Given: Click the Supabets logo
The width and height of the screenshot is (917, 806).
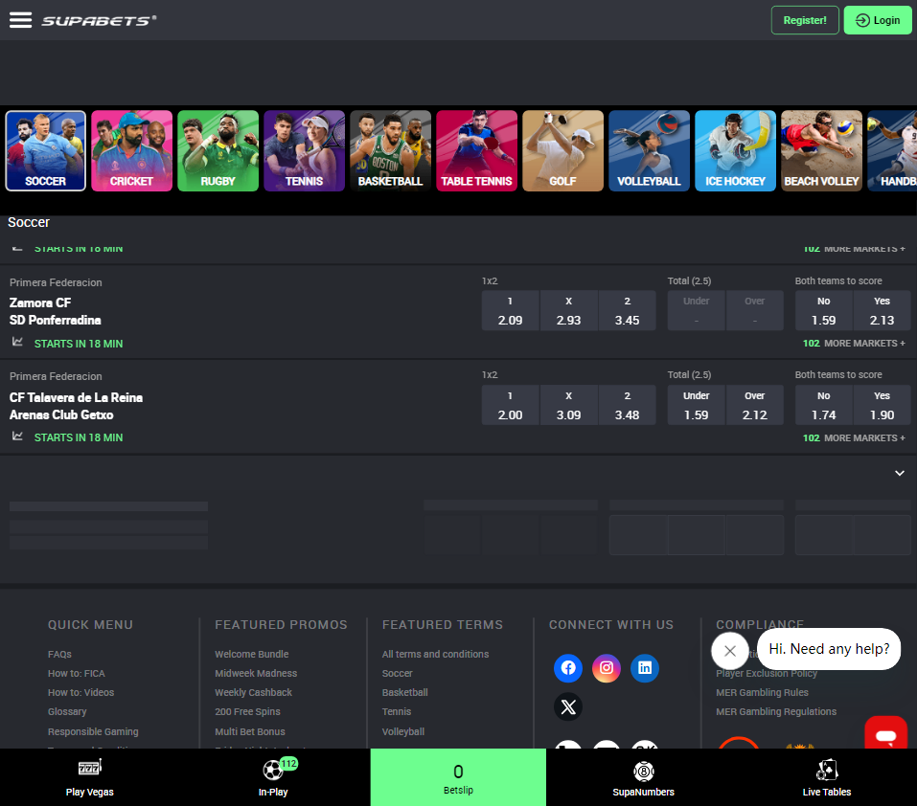Looking at the screenshot, I should [x=99, y=20].
